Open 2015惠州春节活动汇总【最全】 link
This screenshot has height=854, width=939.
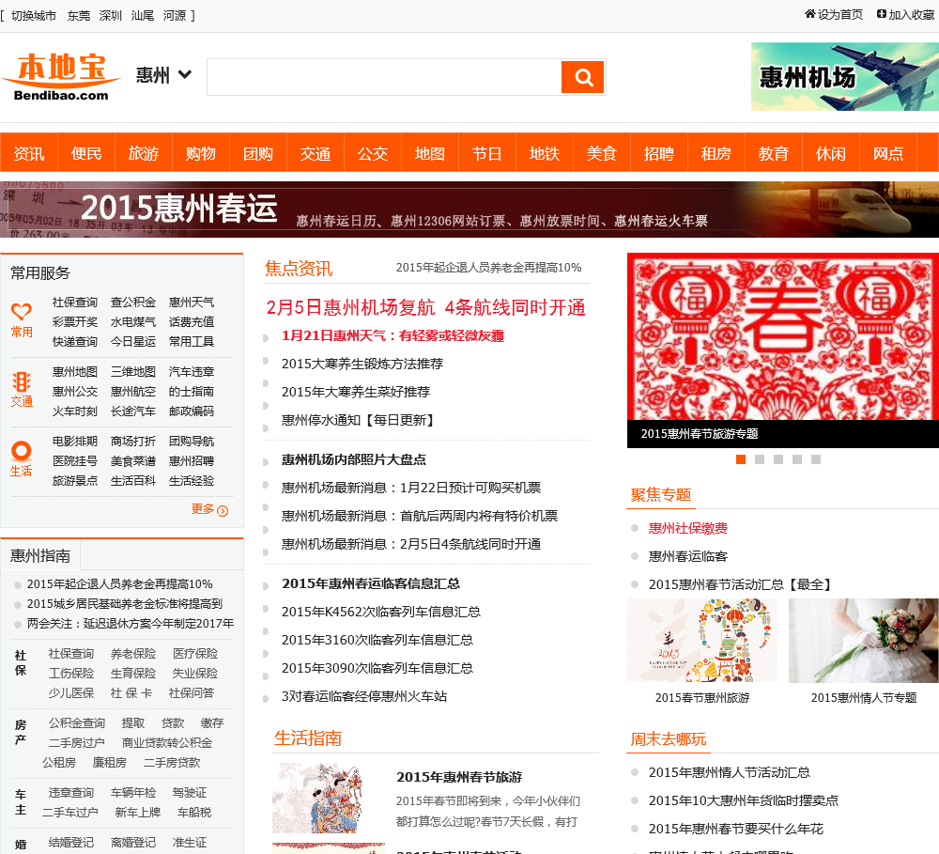pyautogui.click(x=740, y=584)
